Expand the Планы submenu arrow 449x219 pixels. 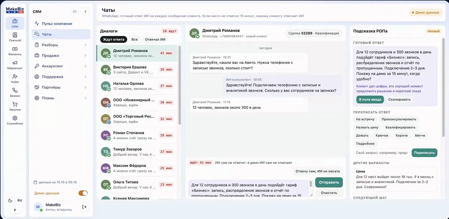(x=86, y=98)
